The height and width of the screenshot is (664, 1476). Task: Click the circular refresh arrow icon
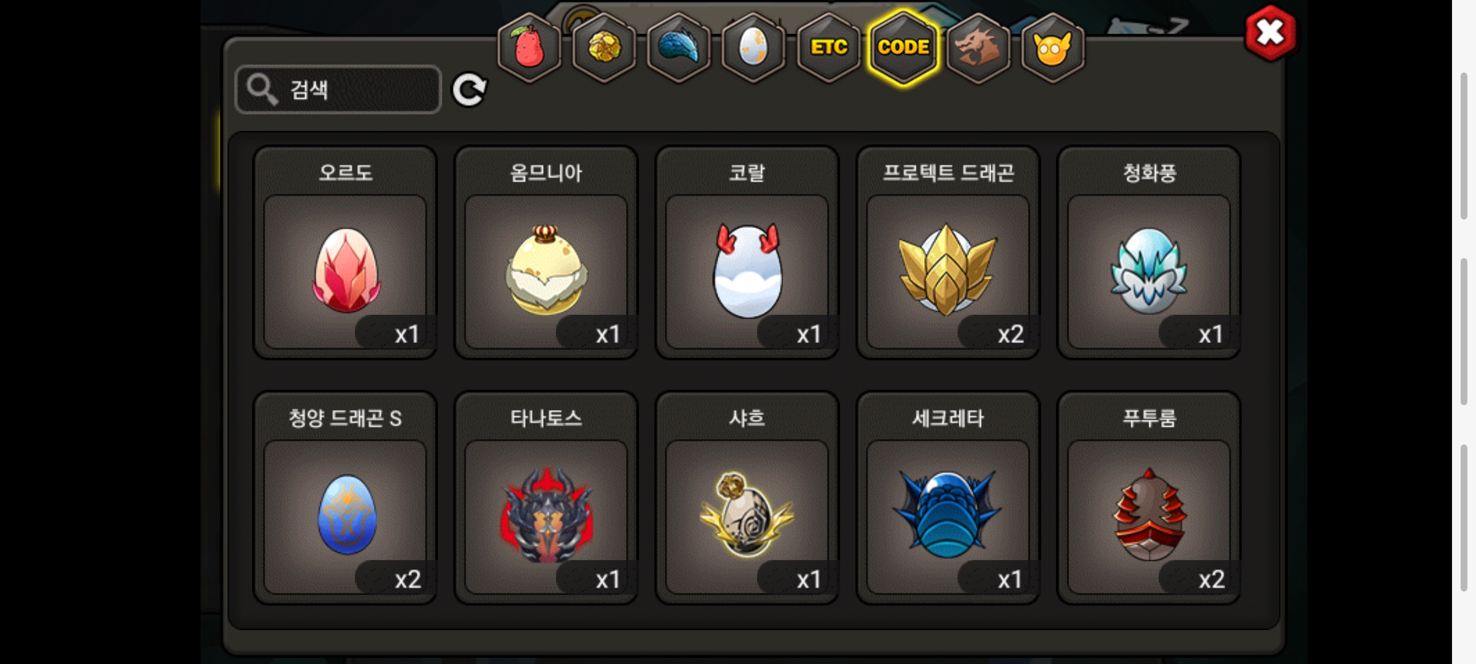point(469,90)
